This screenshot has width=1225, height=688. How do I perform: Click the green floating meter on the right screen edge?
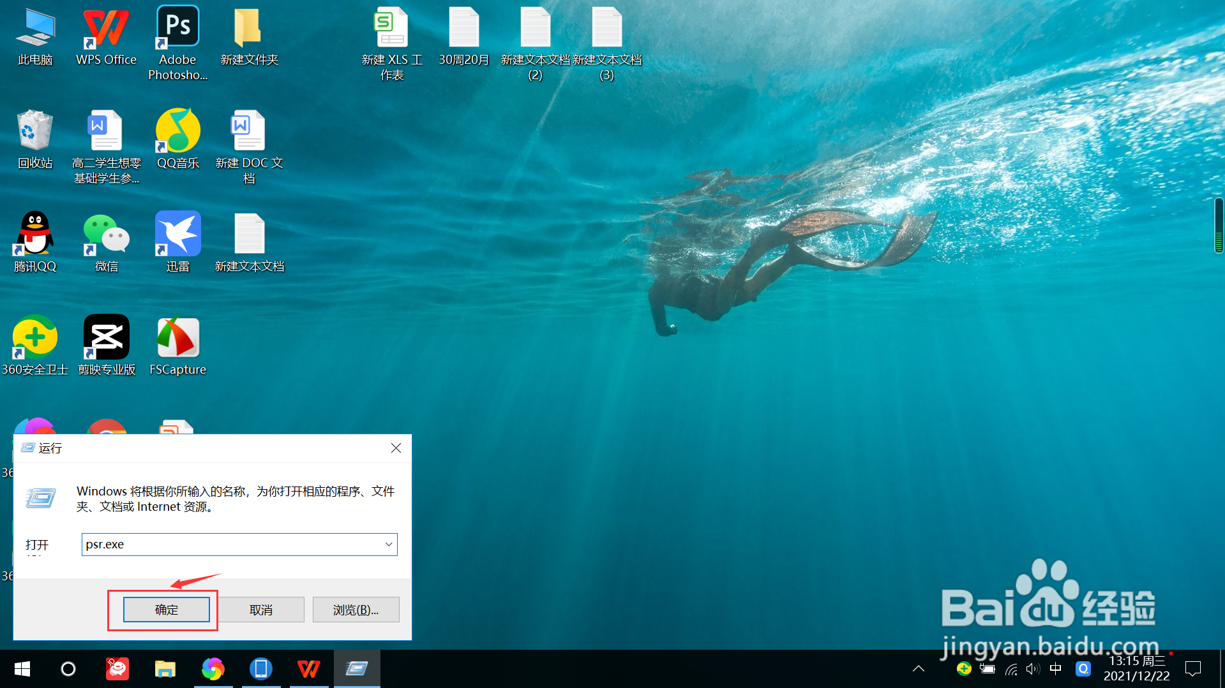1219,225
